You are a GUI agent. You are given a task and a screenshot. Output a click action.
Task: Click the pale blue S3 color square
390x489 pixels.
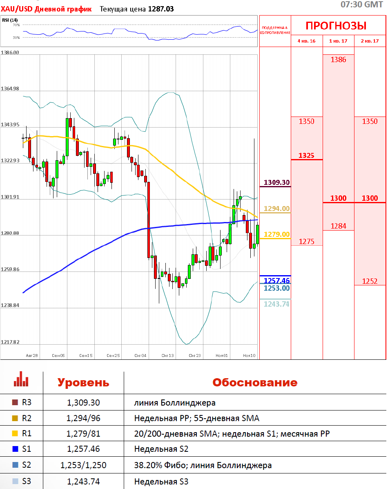pyautogui.click(x=16, y=481)
